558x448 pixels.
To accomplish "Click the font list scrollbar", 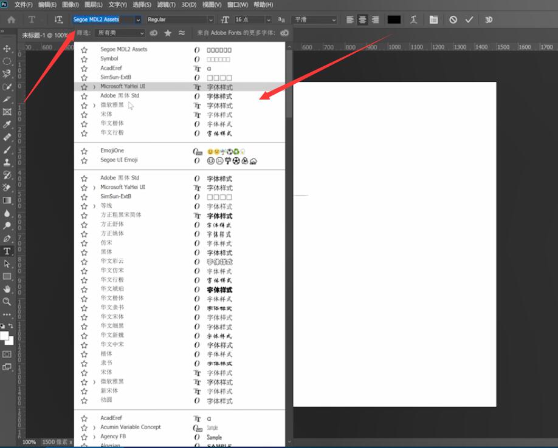I will pyautogui.click(x=289, y=85).
